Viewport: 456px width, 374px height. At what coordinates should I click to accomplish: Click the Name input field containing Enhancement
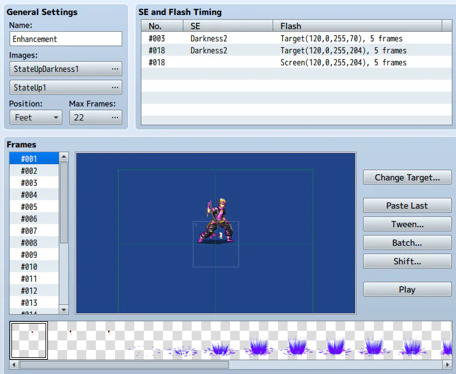[66, 39]
